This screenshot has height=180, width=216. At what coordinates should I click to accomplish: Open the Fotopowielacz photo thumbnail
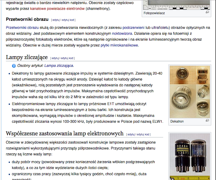[177, 5]
